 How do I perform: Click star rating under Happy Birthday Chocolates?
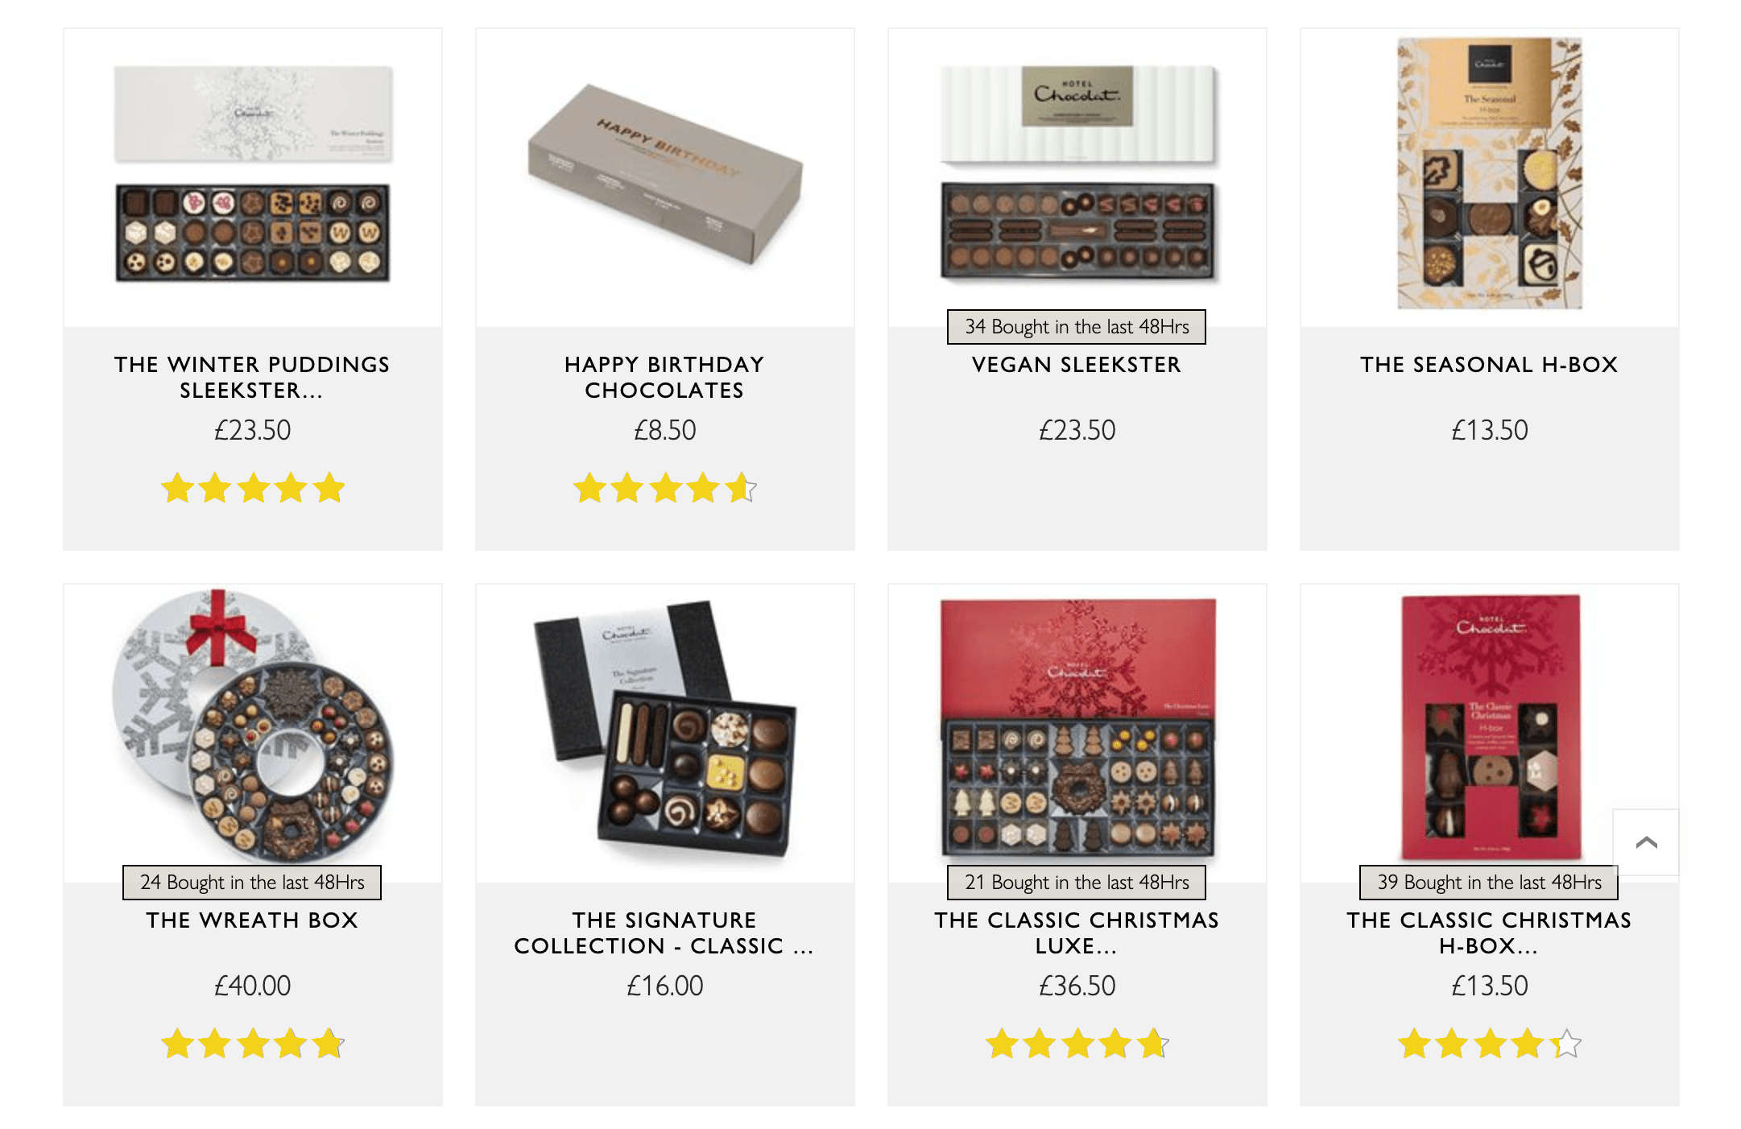[x=665, y=488]
